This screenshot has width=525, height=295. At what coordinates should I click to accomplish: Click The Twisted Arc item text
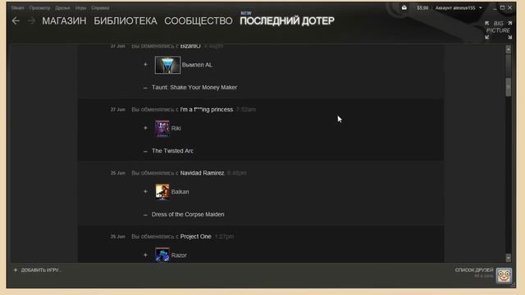[172, 151]
